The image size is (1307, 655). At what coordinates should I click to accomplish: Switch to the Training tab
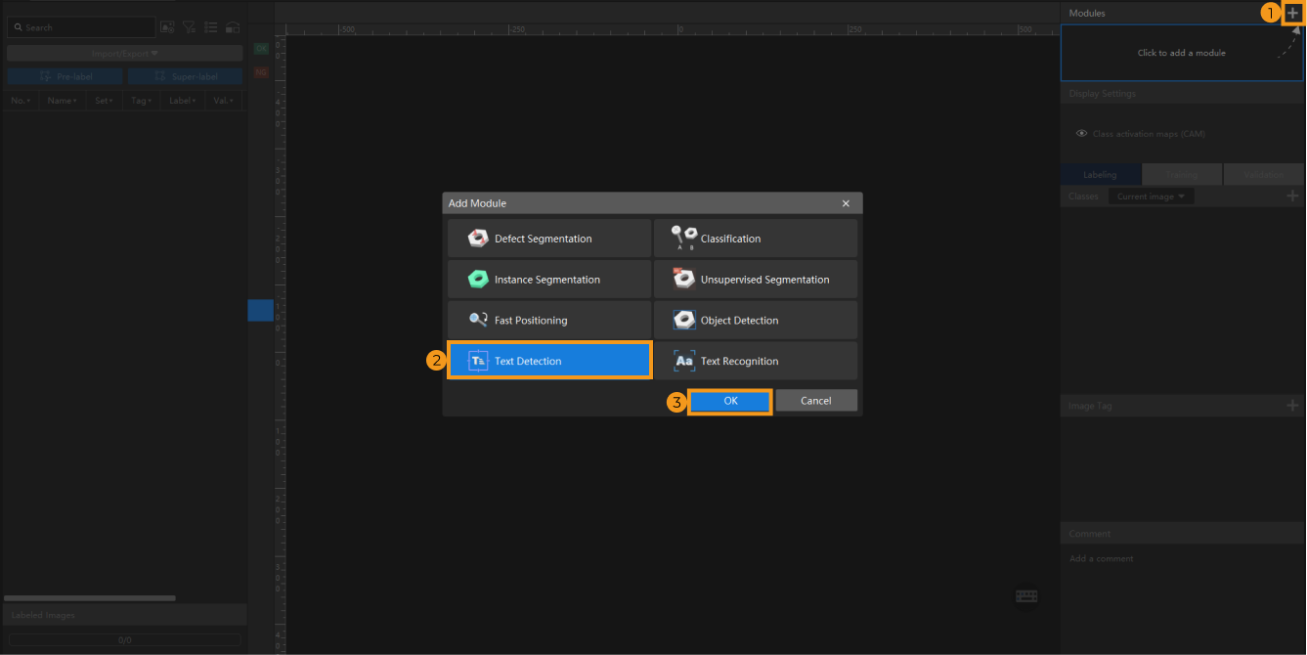(1181, 175)
